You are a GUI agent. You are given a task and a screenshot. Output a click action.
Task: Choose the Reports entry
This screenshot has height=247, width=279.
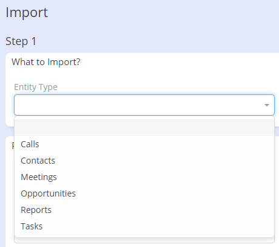36,210
